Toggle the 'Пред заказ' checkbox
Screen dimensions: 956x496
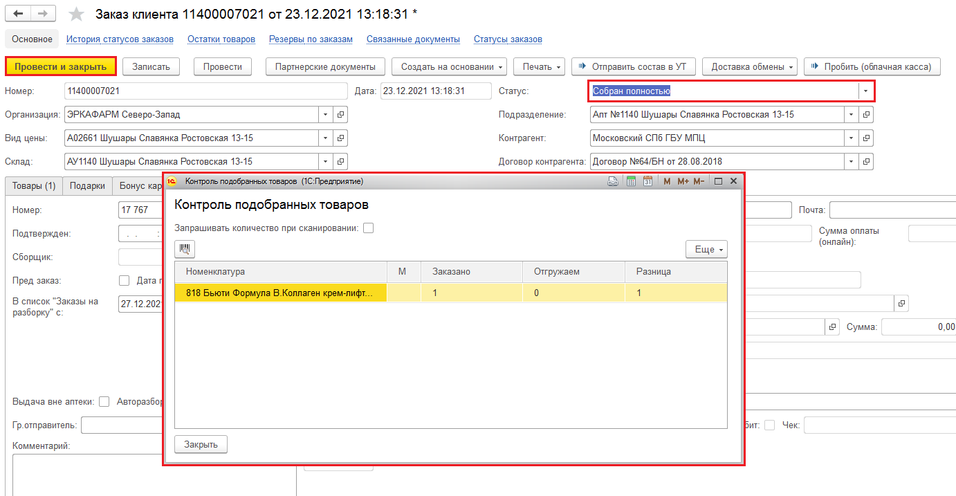[125, 280]
